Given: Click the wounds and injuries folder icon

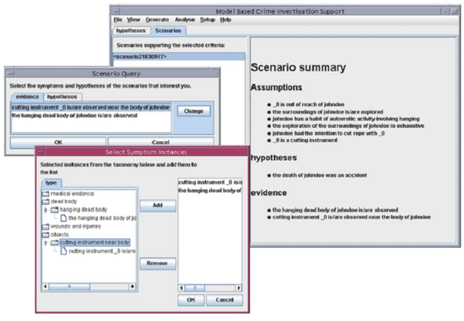Looking at the screenshot, I should 46,227.
